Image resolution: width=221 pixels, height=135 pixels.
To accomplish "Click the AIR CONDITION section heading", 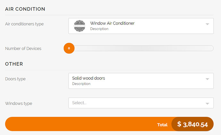I will tap(25, 9).
